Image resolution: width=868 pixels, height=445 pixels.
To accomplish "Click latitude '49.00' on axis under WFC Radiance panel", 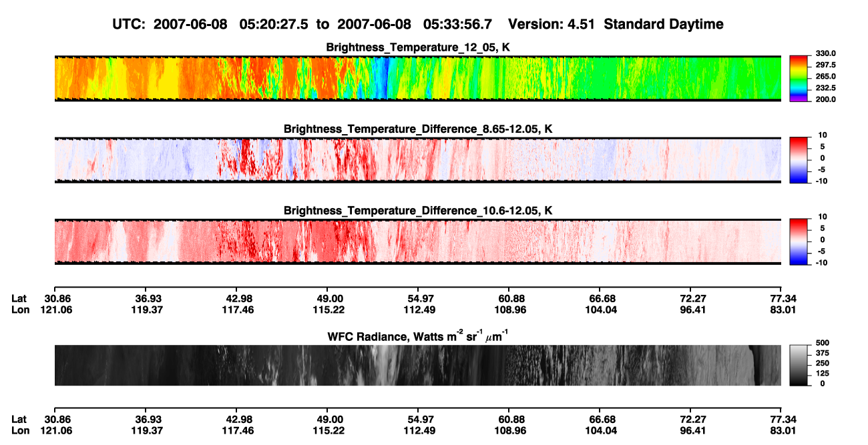I will (329, 419).
